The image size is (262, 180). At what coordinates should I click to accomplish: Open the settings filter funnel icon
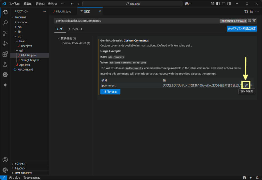(x=254, y=21)
